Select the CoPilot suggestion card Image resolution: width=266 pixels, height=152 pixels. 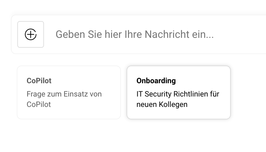point(69,92)
